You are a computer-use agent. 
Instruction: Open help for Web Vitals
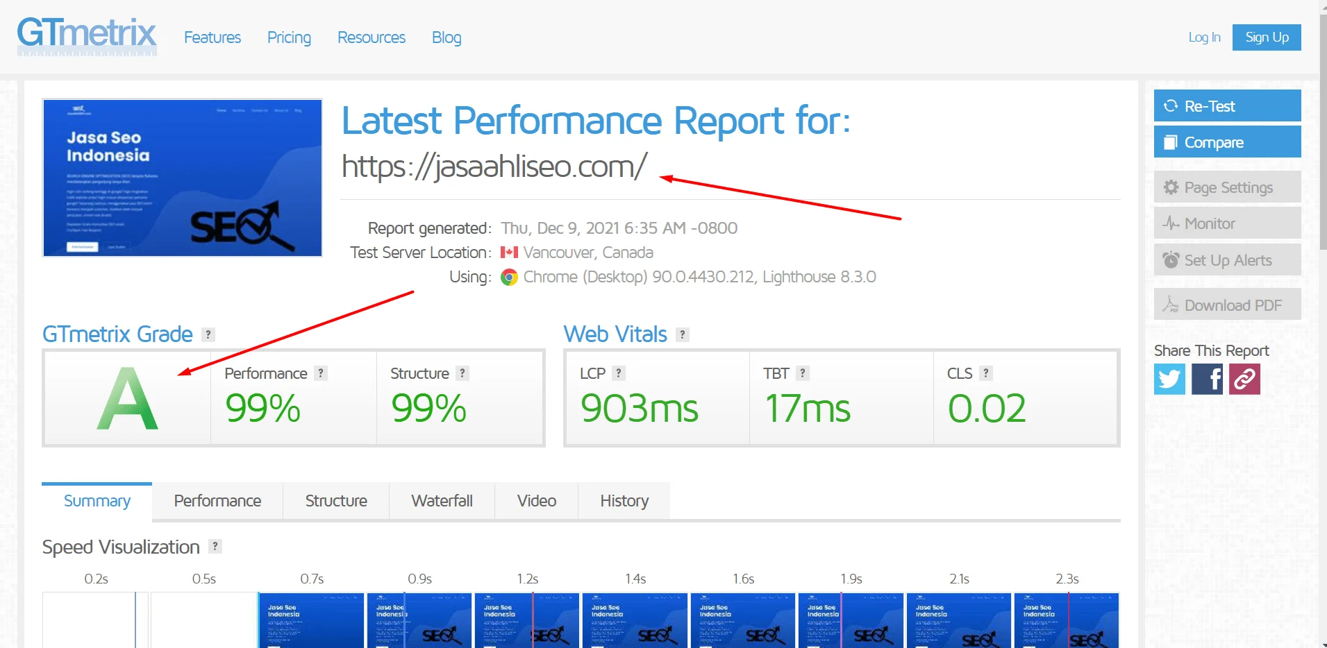pyautogui.click(x=683, y=334)
